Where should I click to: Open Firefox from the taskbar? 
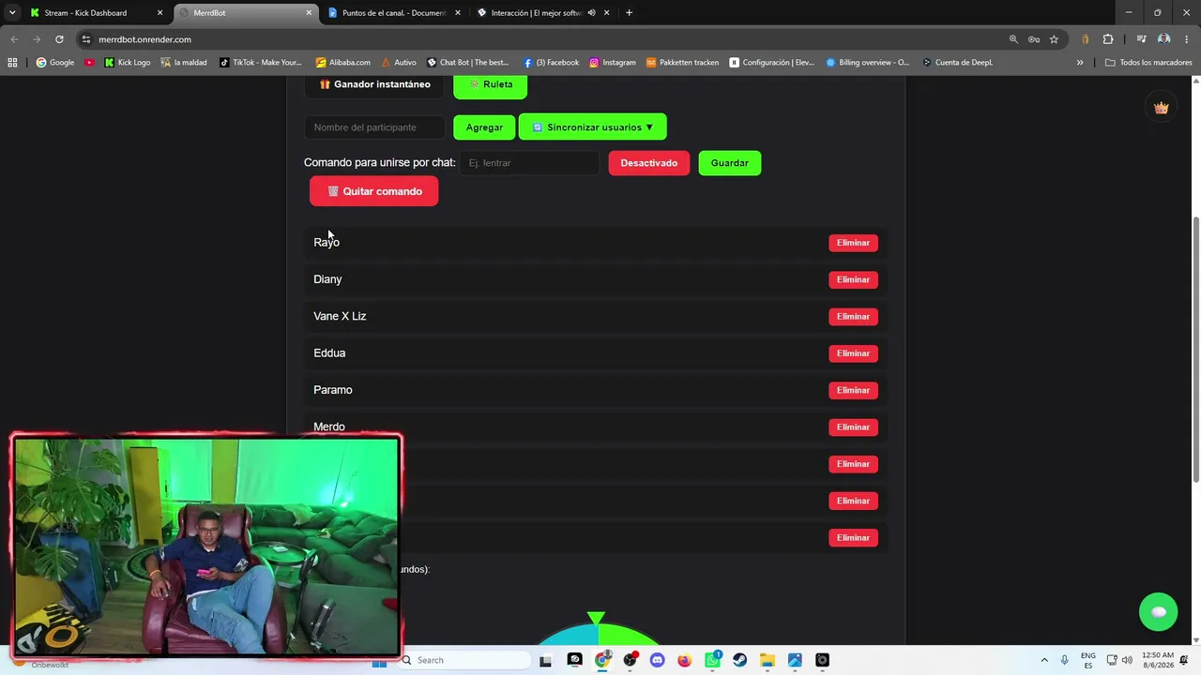pos(684,660)
